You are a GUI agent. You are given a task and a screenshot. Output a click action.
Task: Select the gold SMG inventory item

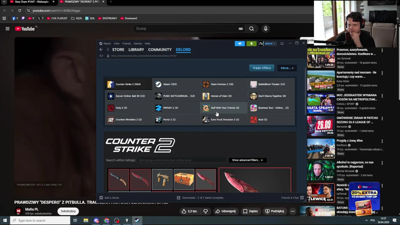click(162, 179)
